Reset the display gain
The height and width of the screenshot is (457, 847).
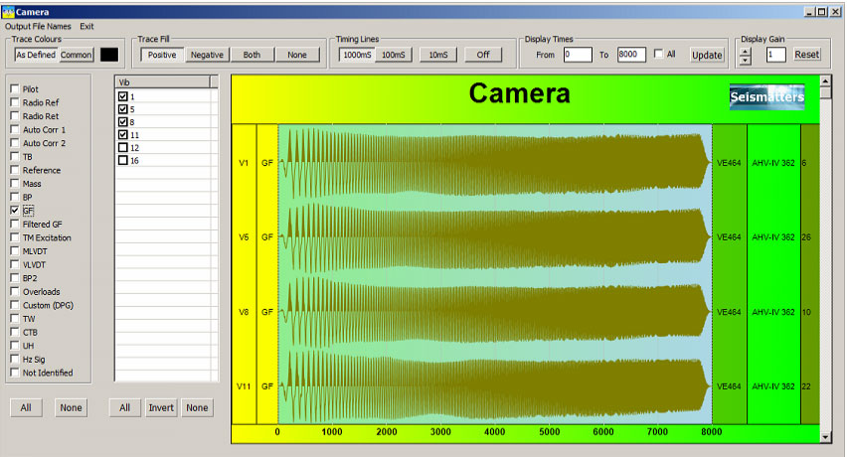click(806, 55)
